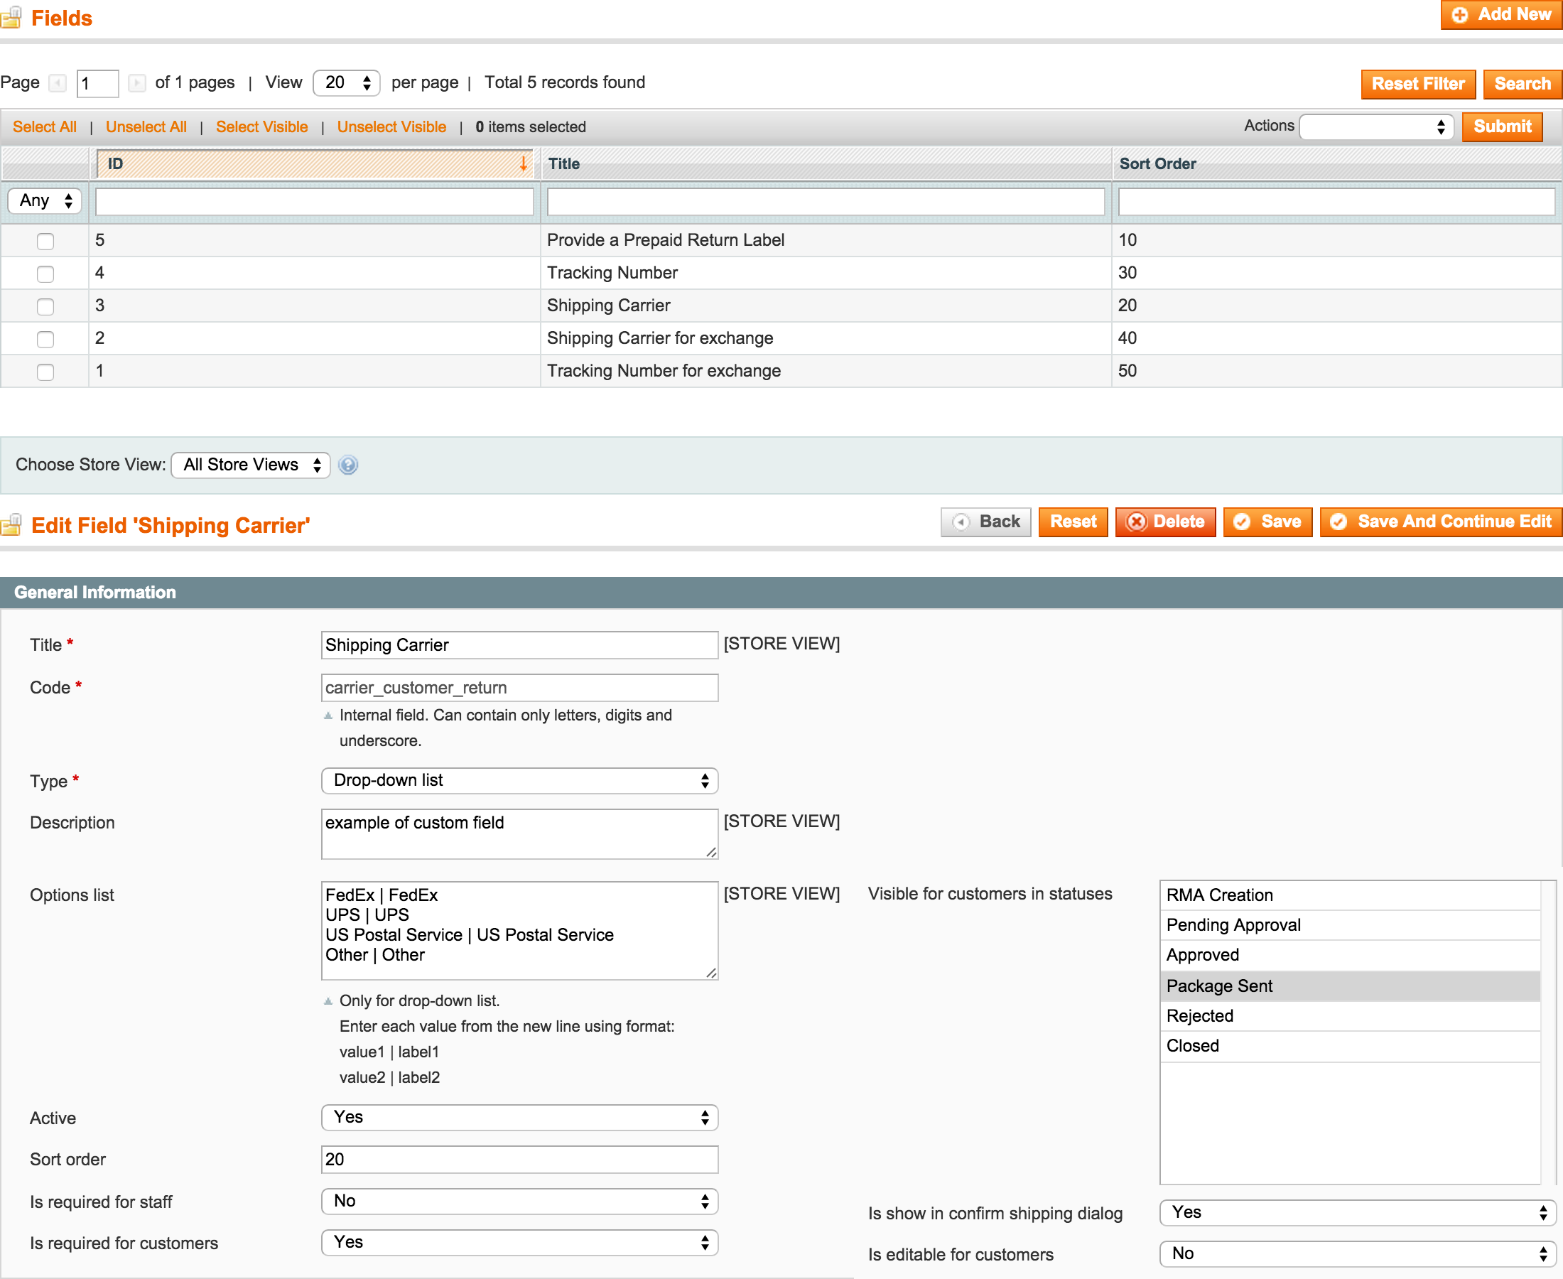Image resolution: width=1563 pixels, height=1279 pixels.
Task: Check the Shipping Carrier for exchange checkbox
Action: (45, 339)
